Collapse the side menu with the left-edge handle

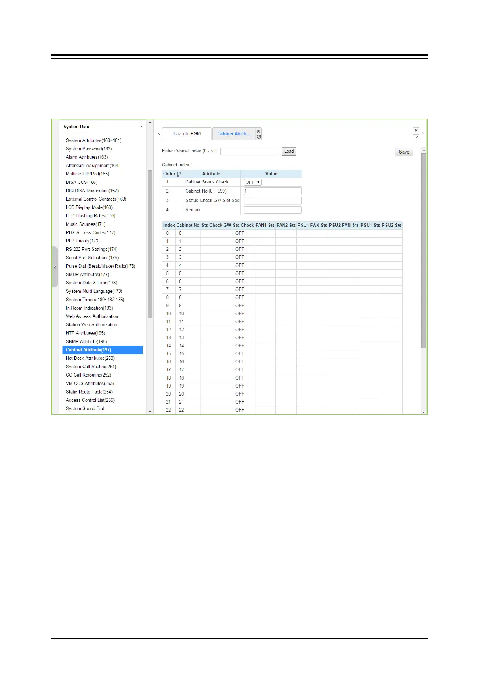tap(55, 267)
